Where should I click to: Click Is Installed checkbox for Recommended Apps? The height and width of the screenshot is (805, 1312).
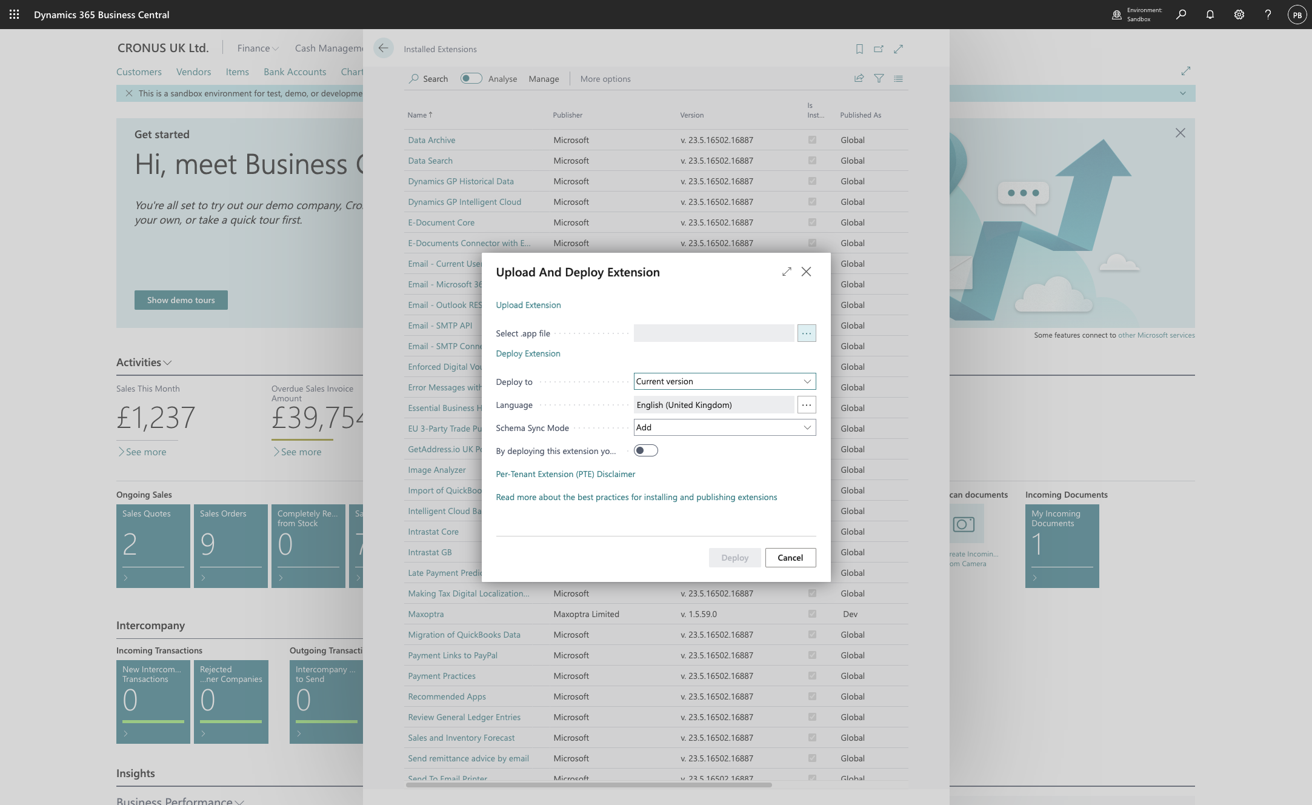[812, 696]
